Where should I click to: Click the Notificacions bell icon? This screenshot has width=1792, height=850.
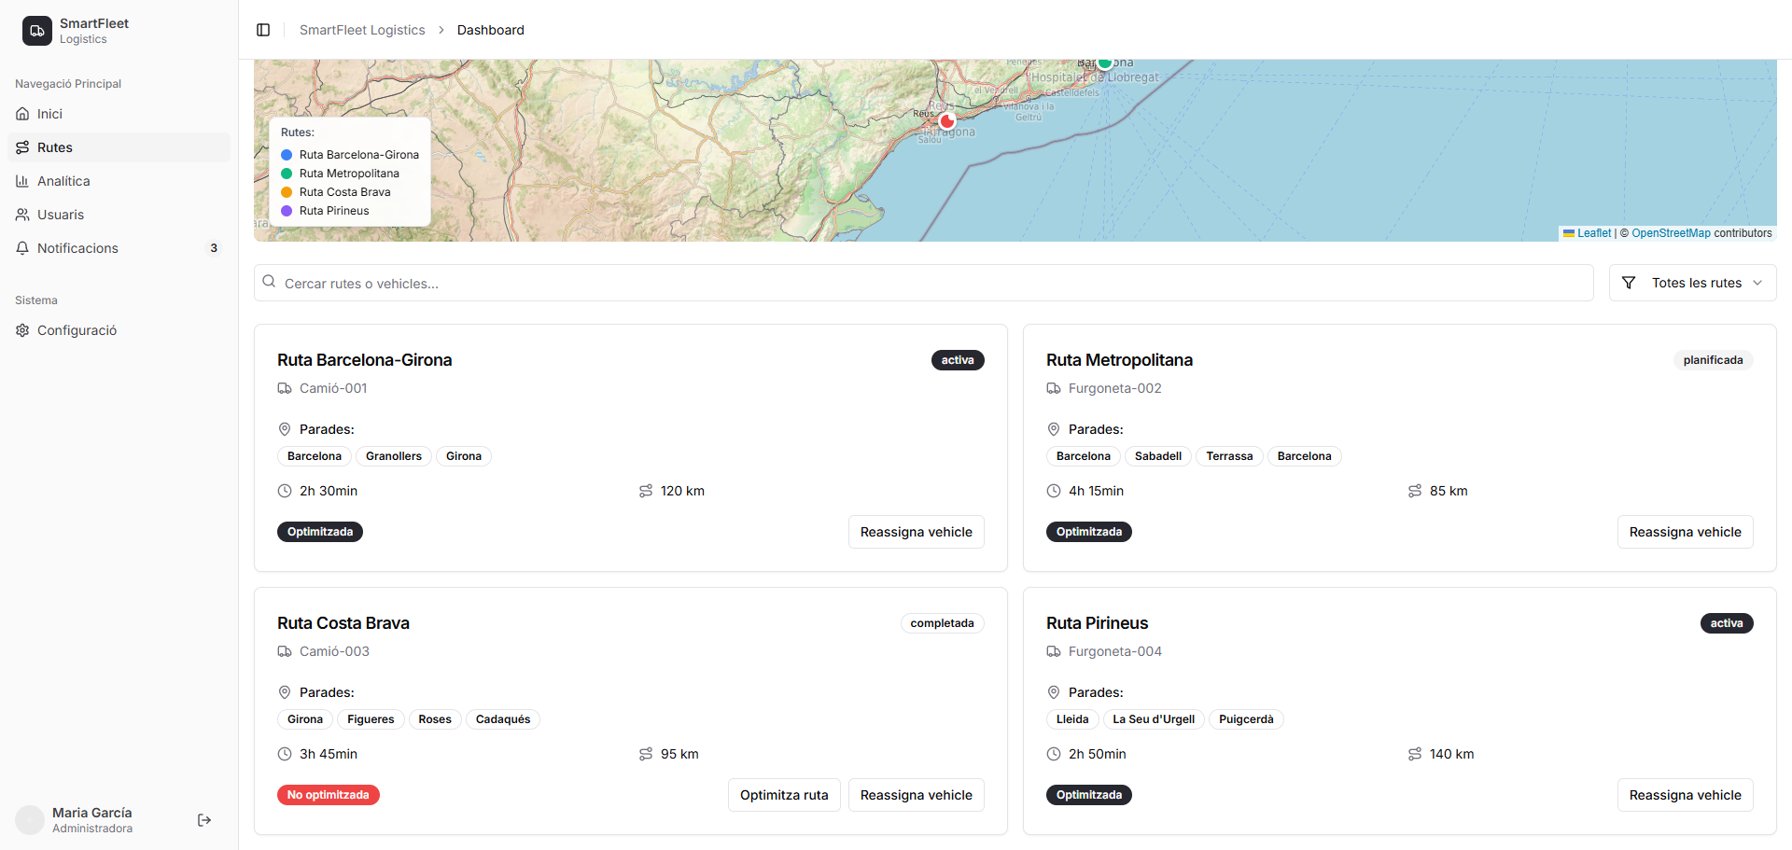(x=22, y=248)
